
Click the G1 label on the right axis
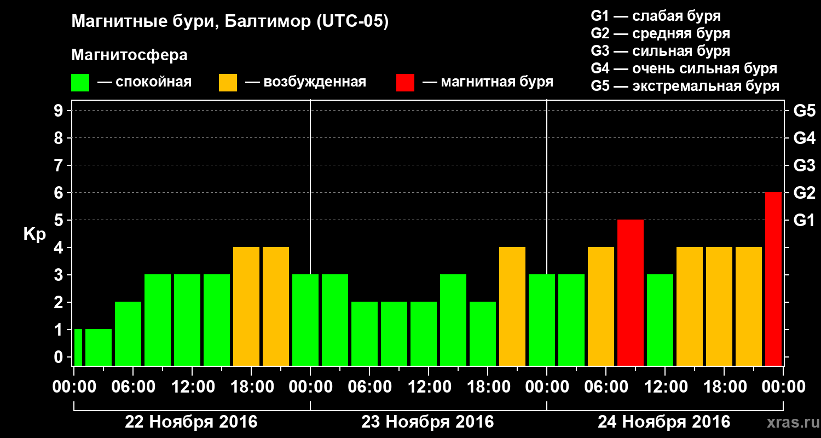click(804, 220)
